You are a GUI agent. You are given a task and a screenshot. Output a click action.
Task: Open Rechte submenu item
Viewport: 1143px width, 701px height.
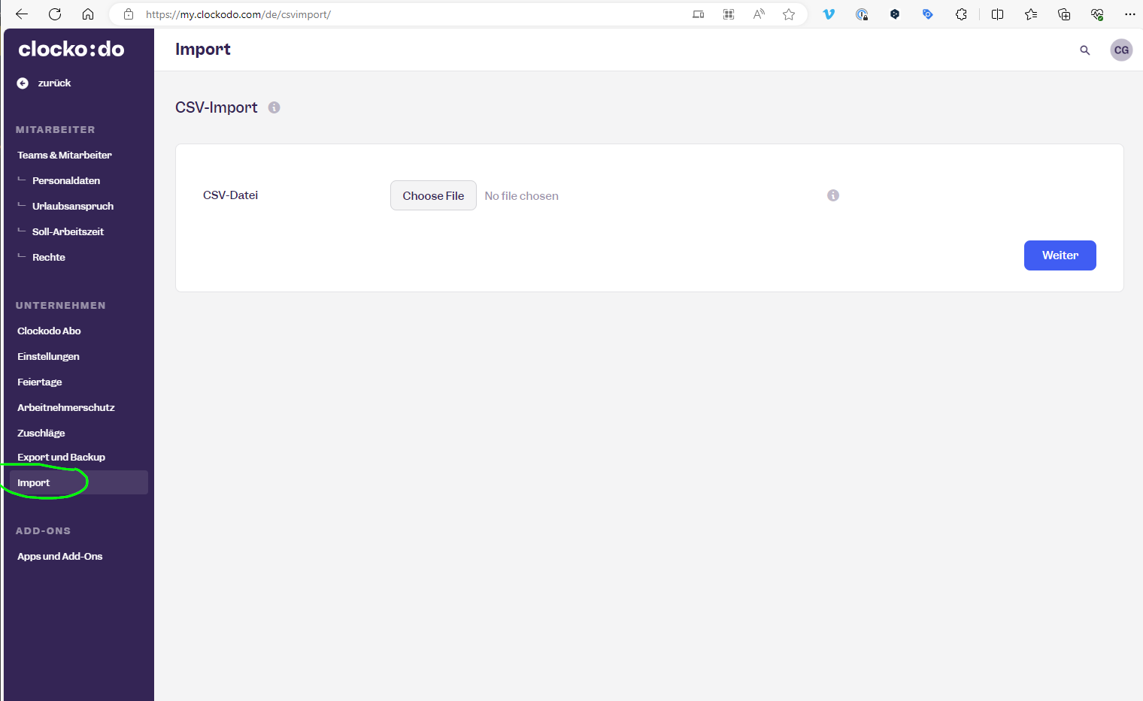tap(49, 257)
